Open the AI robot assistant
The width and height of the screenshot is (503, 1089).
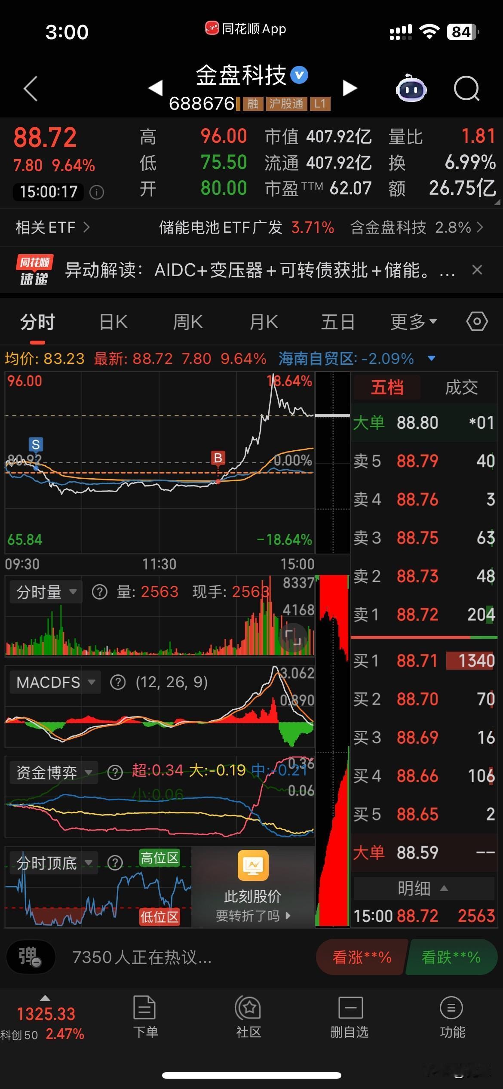[x=411, y=88]
